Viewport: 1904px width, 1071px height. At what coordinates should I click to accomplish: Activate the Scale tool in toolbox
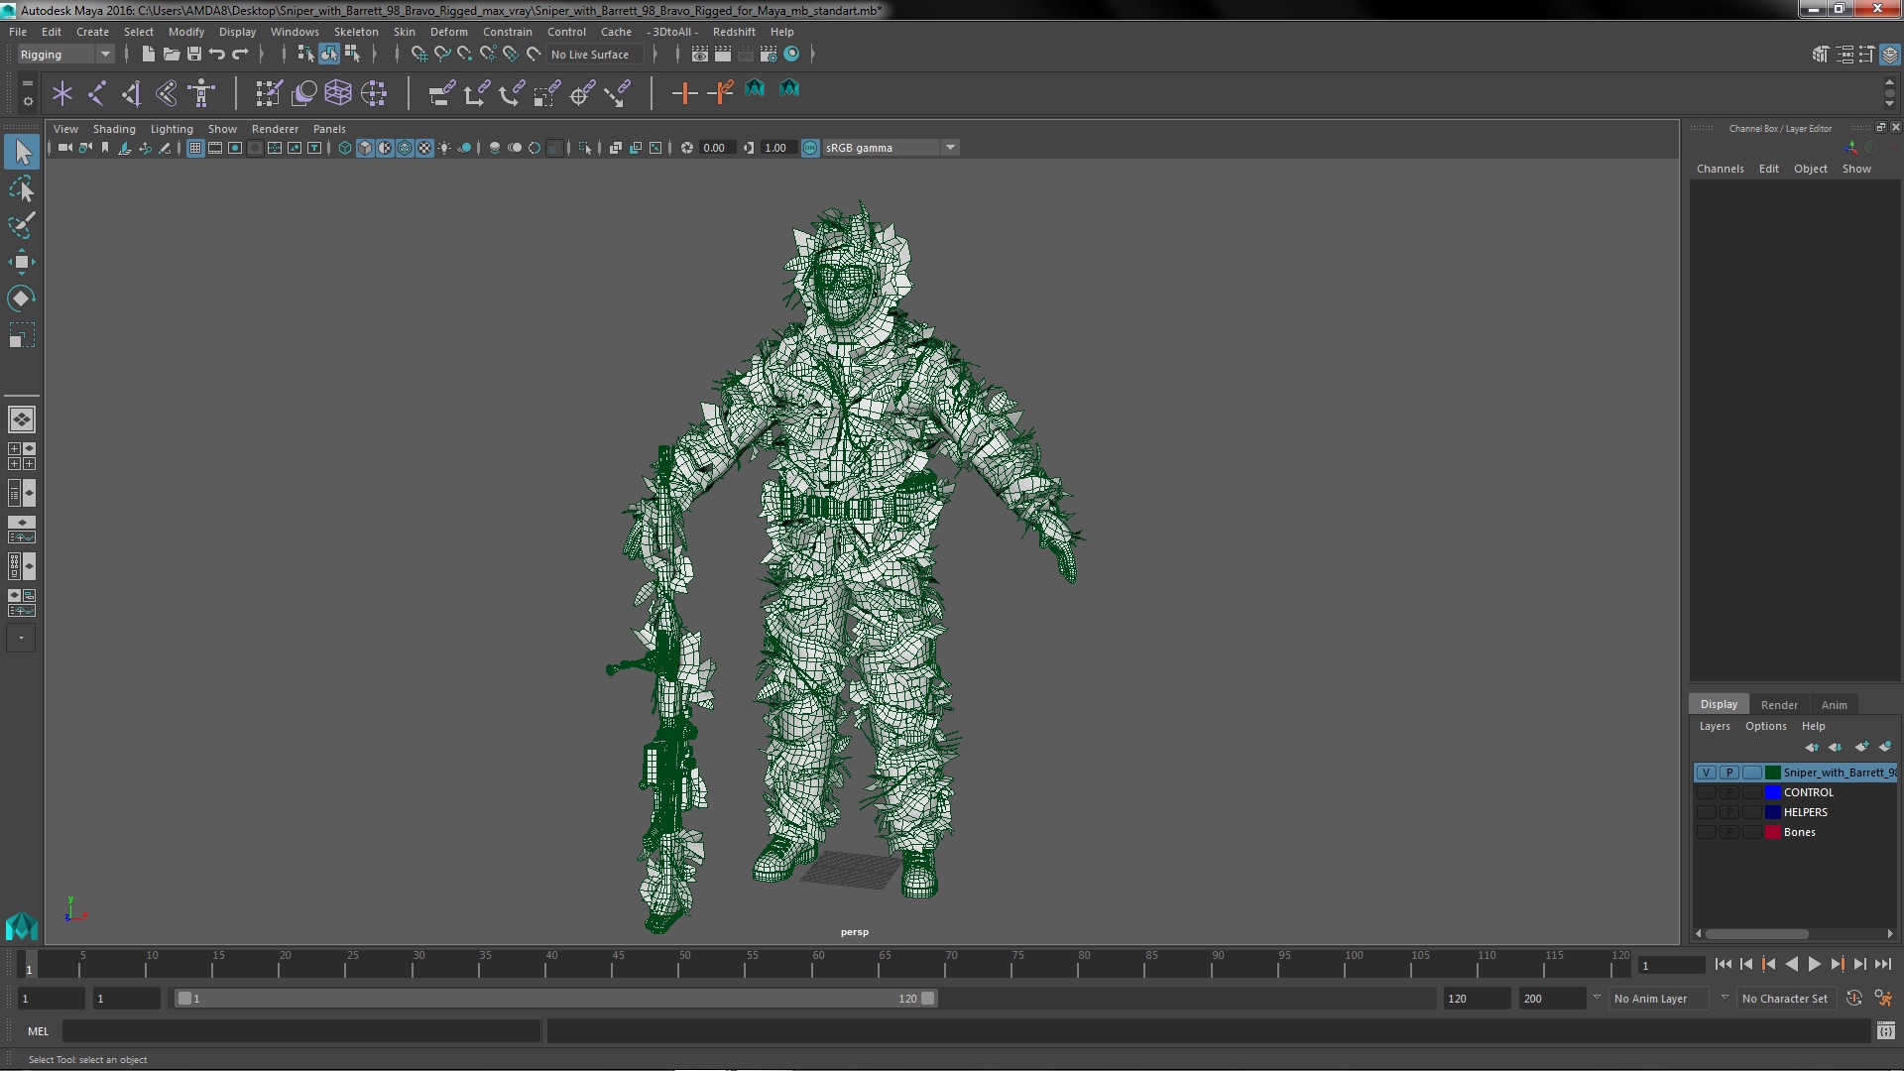pos(22,335)
